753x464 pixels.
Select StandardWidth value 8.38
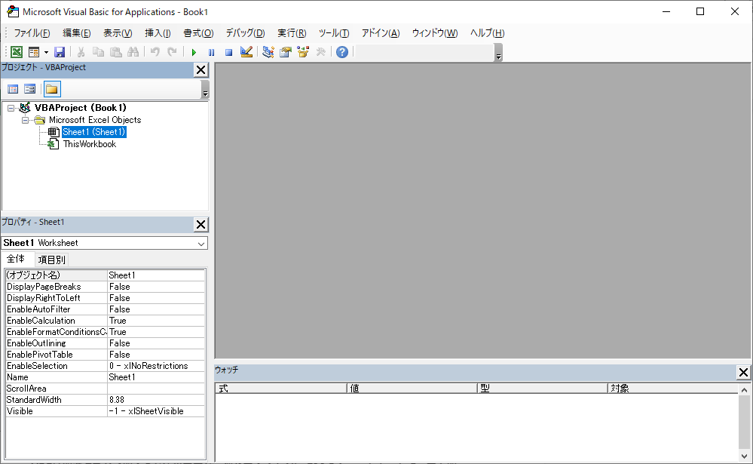click(156, 400)
